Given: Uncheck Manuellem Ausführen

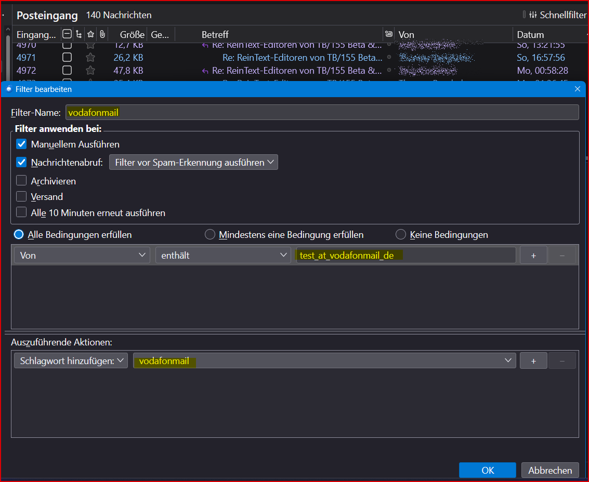Looking at the screenshot, I should point(21,144).
